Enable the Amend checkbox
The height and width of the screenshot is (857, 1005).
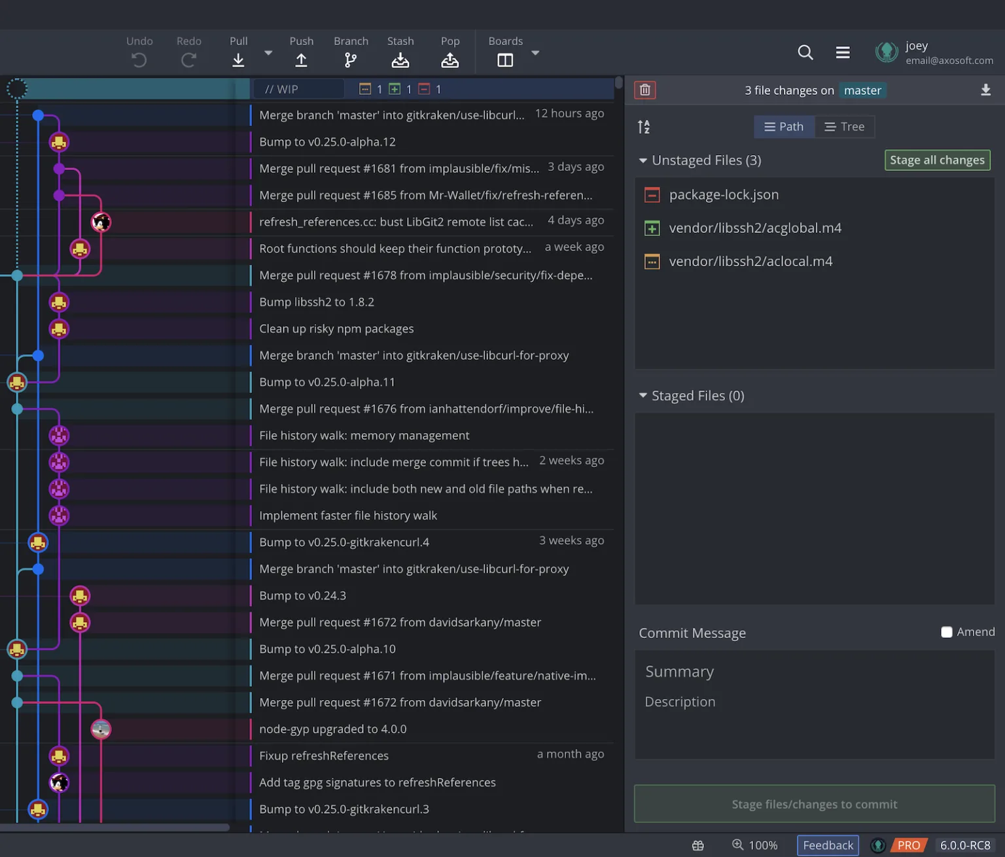coord(946,632)
